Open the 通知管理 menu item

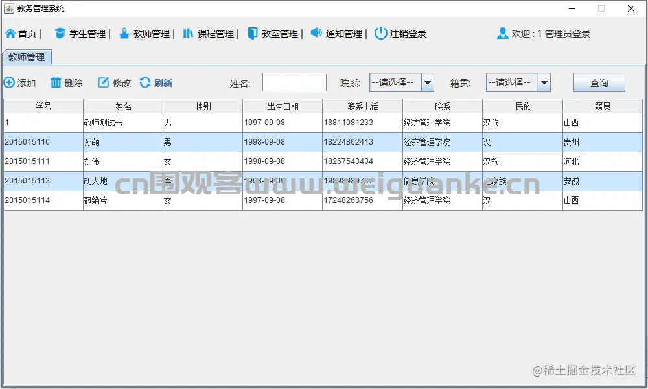click(344, 34)
